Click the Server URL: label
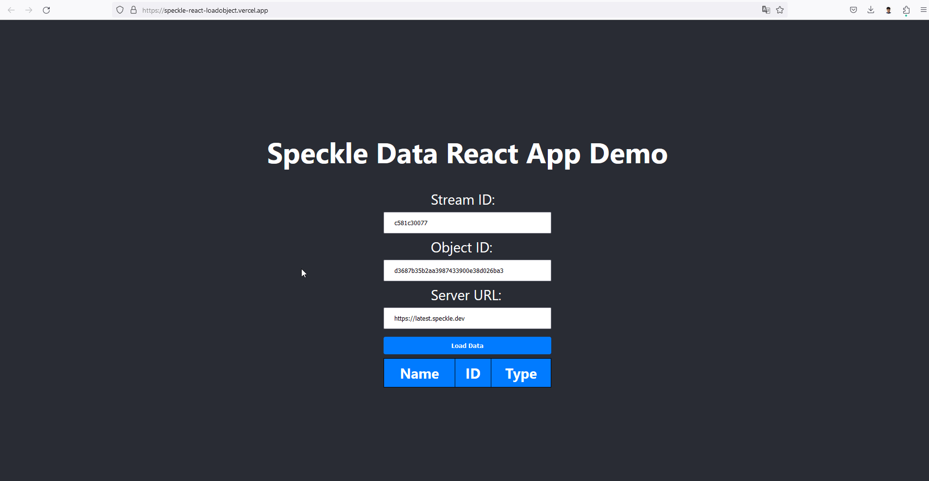This screenshot has width=929, height=481. (x=466, y=295)
